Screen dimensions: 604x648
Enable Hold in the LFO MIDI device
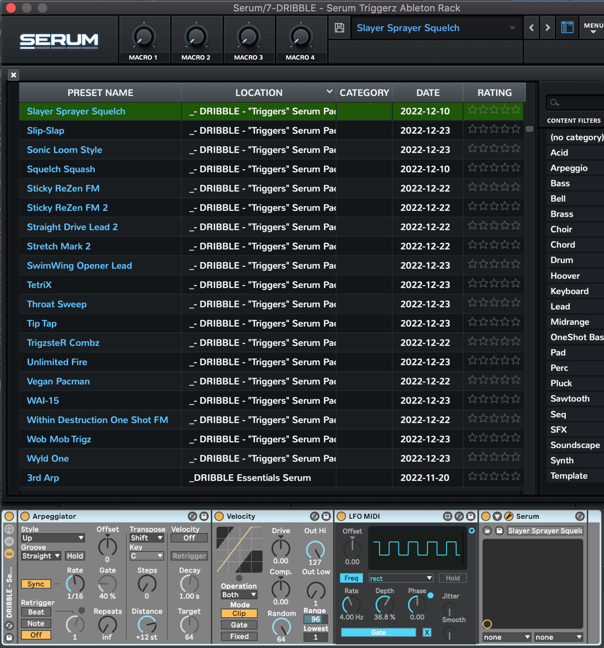tap(453, 578)
